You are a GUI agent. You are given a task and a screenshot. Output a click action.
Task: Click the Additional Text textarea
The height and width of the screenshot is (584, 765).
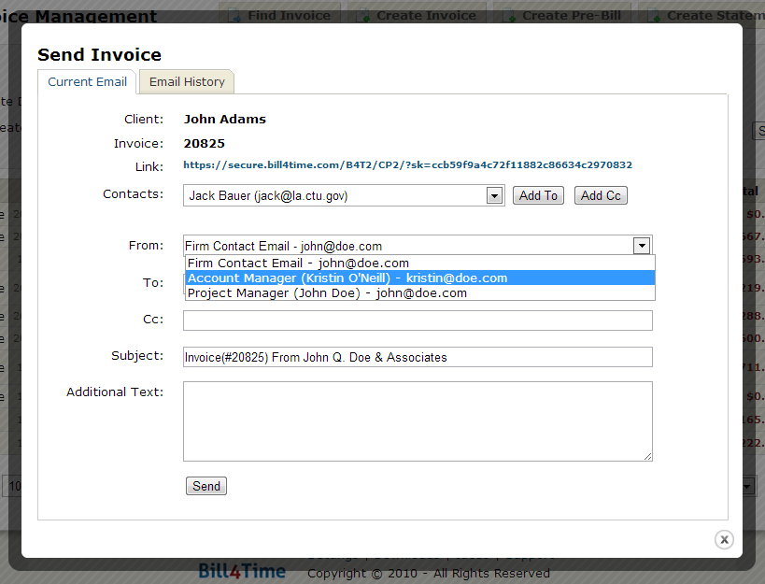point(418,421)
